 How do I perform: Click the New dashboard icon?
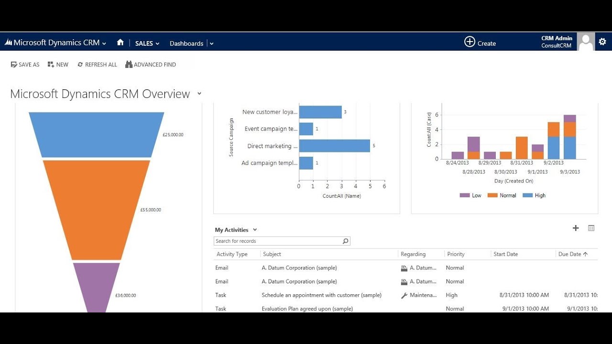pyautogui.click(x=51, y=64)
